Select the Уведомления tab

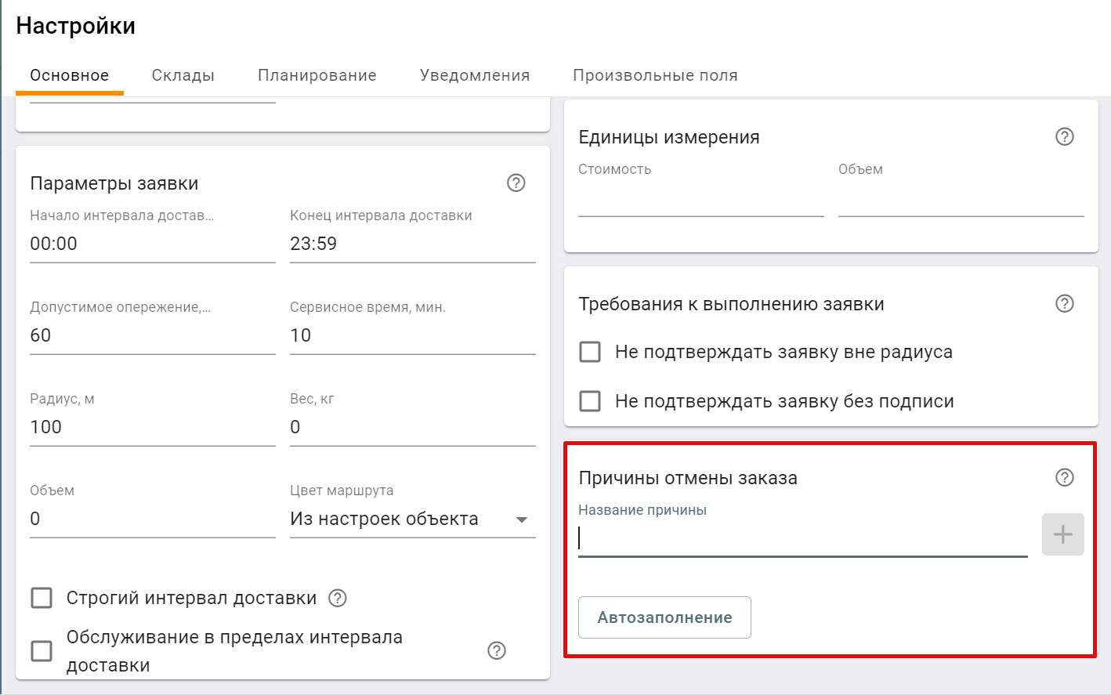pyautogui.click(x=474, y=75)
